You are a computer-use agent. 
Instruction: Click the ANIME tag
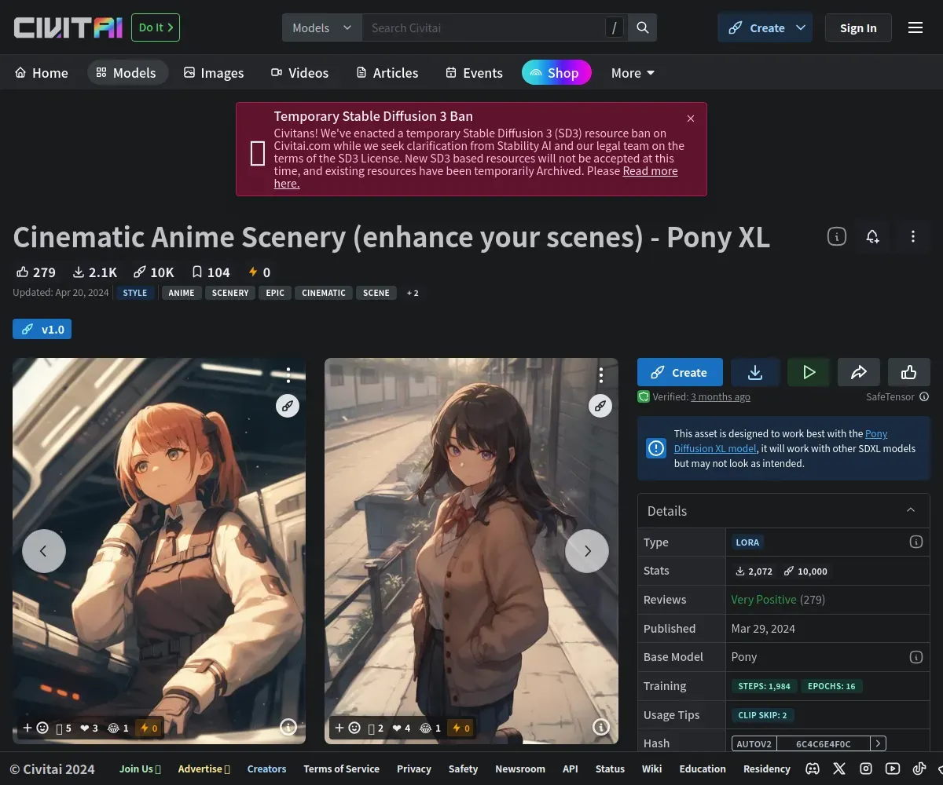coord(182,293)
